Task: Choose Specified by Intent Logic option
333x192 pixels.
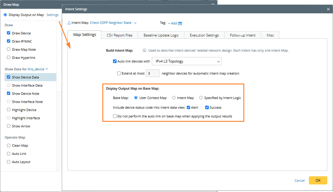Action: [201, 98]
